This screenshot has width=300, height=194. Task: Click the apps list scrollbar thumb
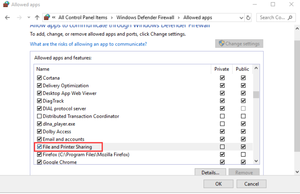256,95
